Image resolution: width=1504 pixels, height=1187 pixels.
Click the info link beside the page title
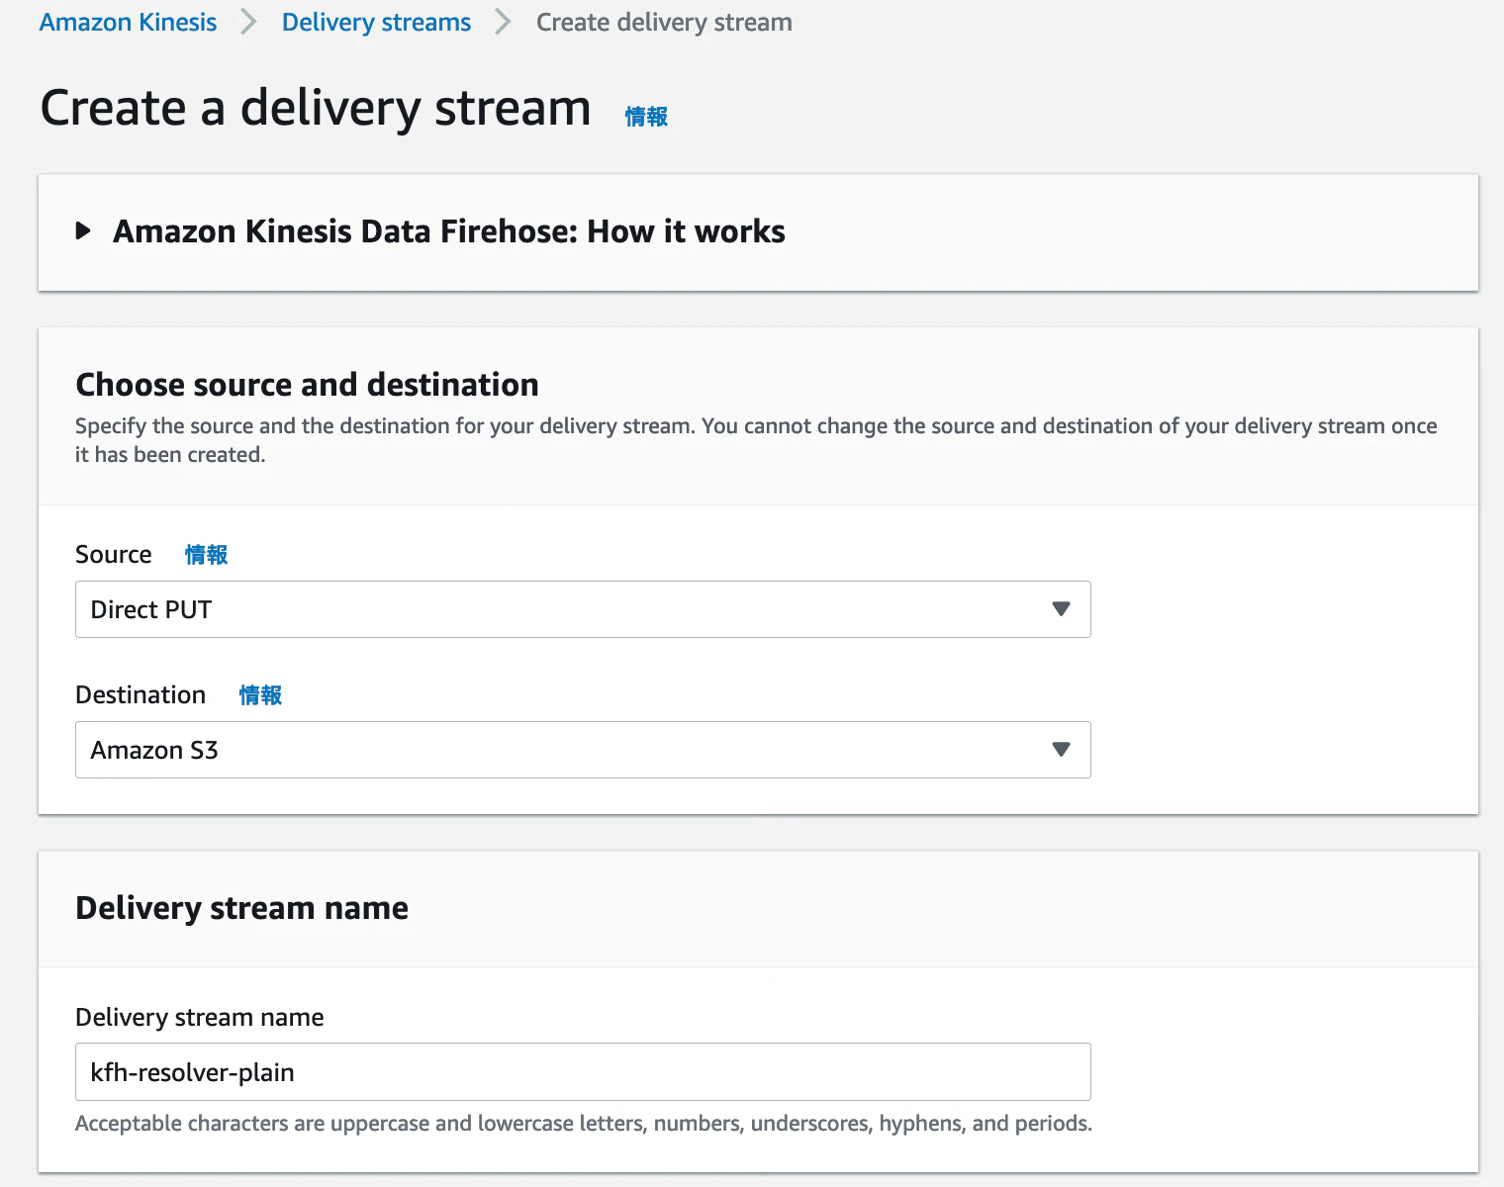[x=646, y=117]
